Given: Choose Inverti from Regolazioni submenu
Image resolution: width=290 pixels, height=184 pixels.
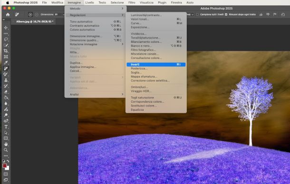Looking at the screenshot, I should 156,65.
